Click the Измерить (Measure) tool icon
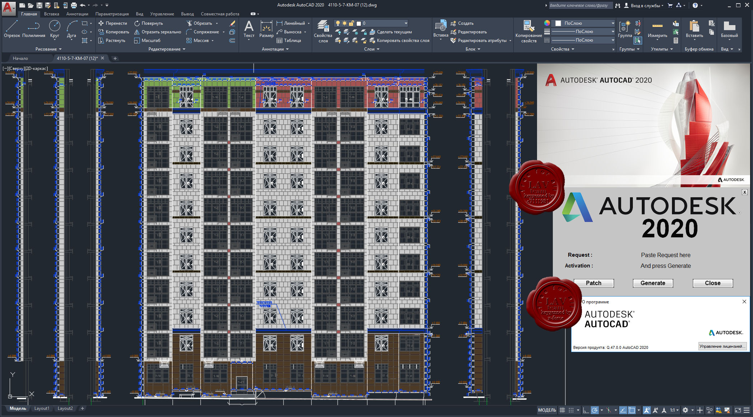The height and width of the screenshot is (417, 753). pyautogui.click(x=657, y=25)
